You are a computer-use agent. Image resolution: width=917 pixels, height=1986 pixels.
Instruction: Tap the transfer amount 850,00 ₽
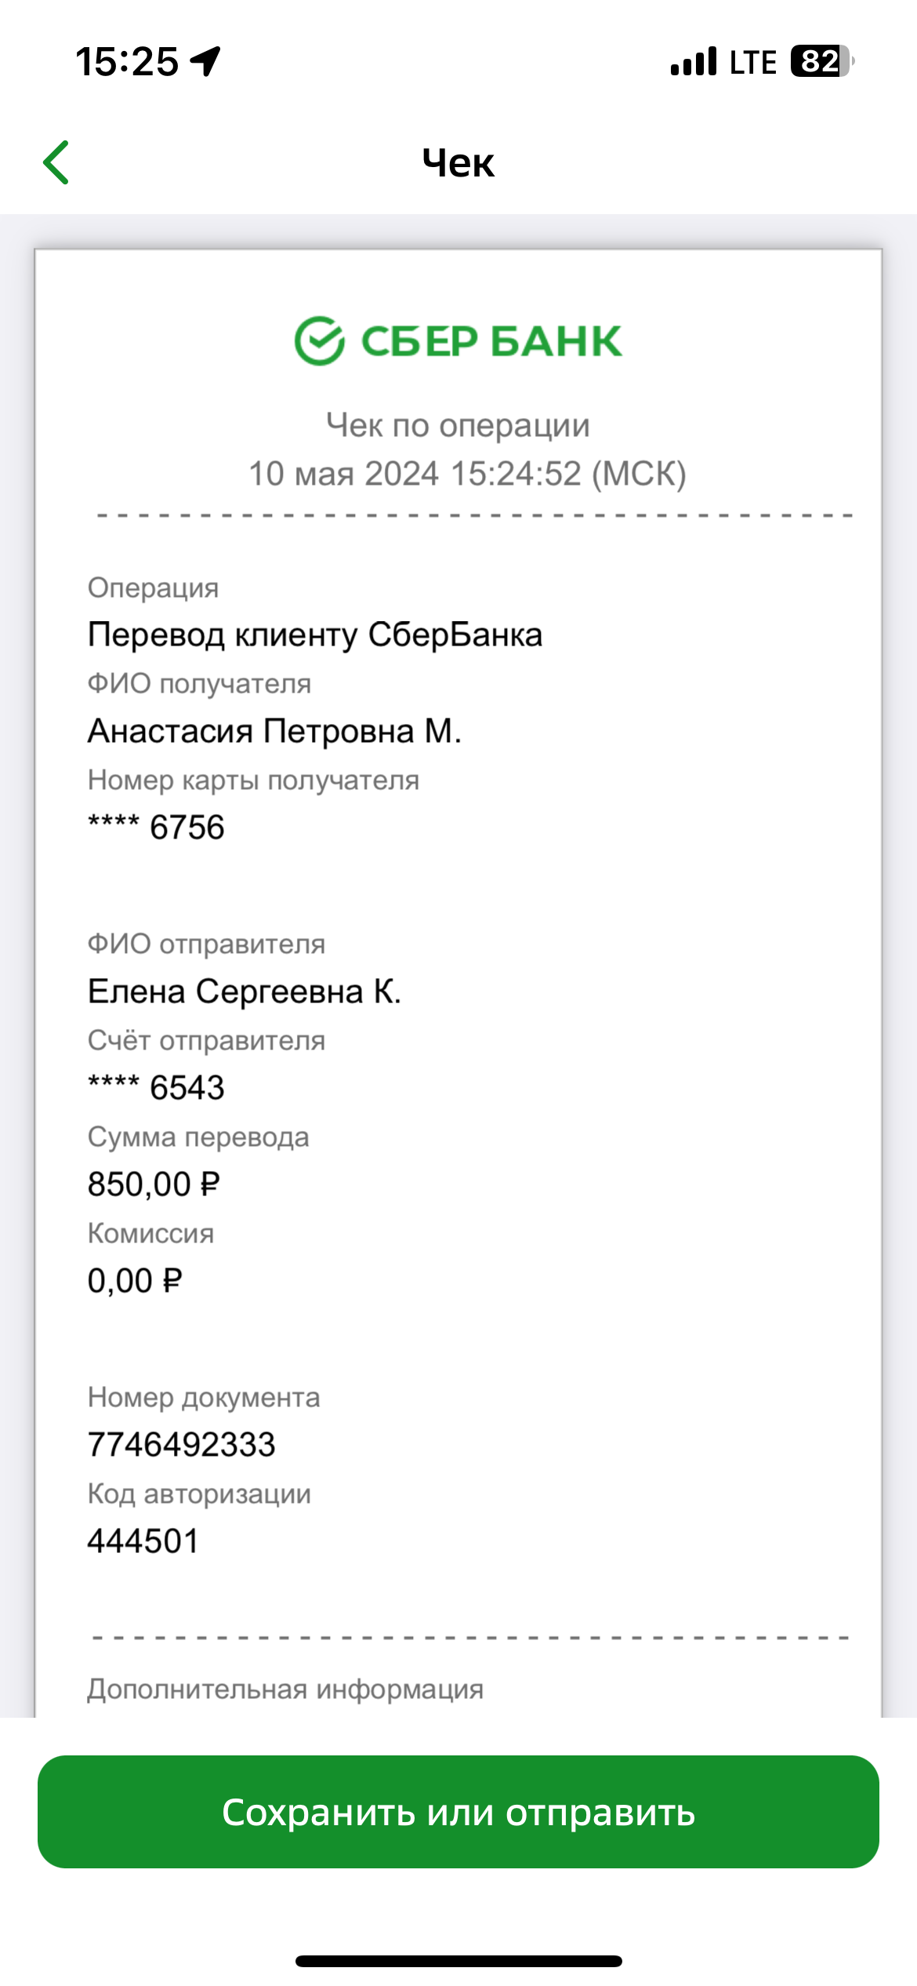[154, 1184]
